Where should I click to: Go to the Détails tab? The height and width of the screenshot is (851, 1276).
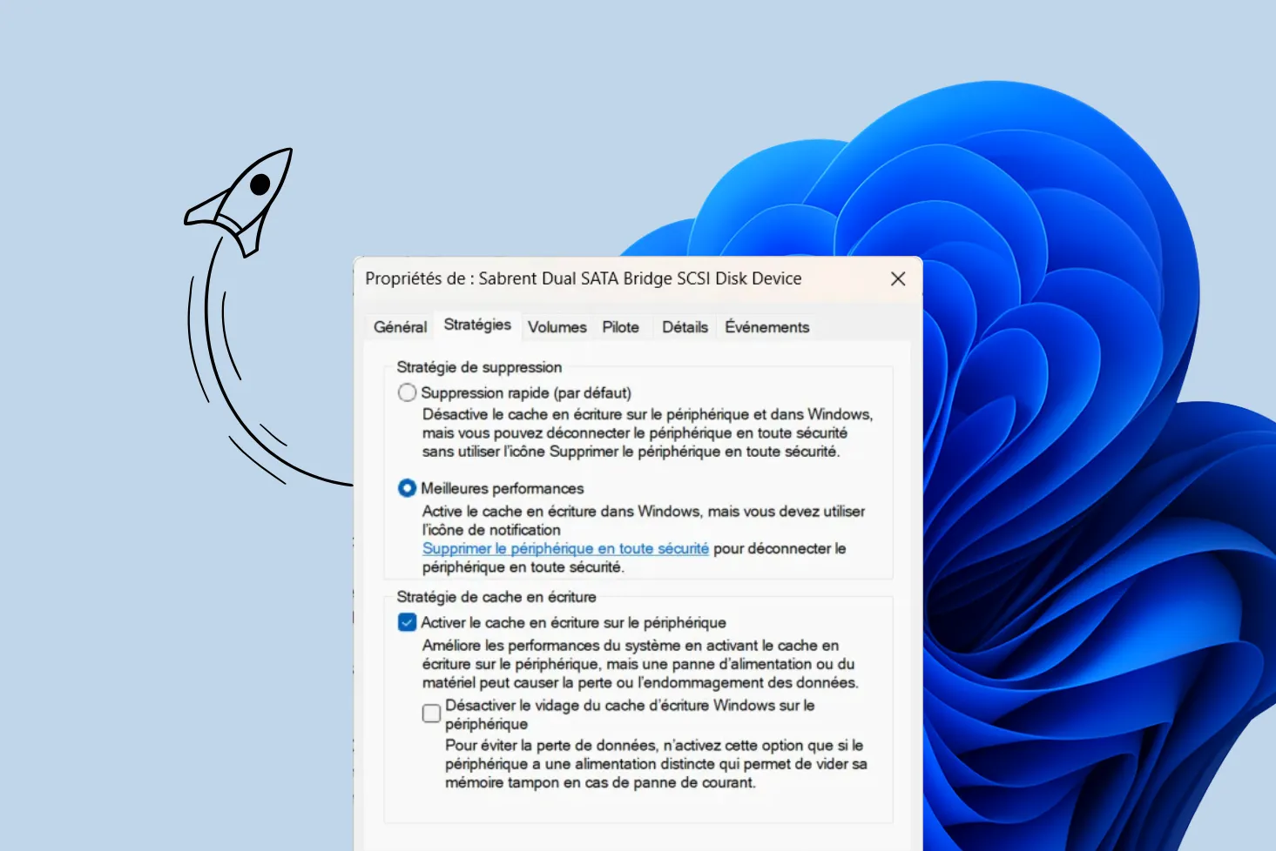click(x=685, y=327)
